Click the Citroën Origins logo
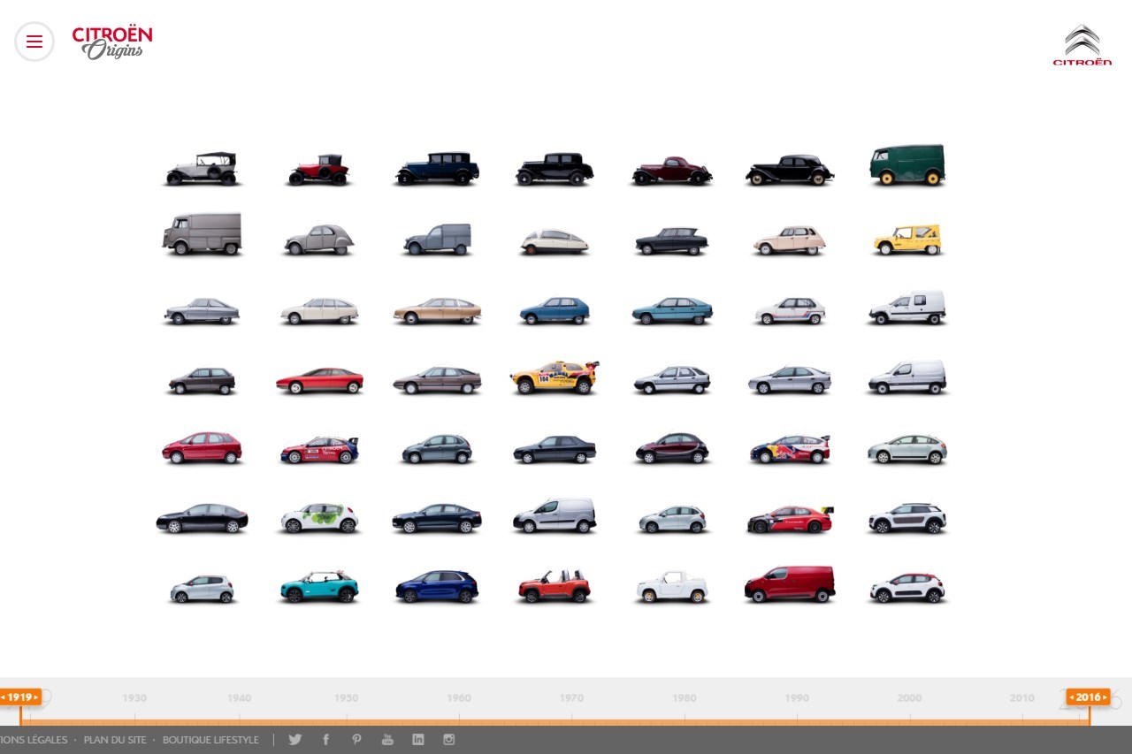The image size is (1132, 754). click(112, 42)
